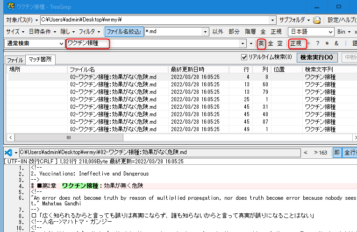Image resolution: width=357 pixels, height=232 pixels.
Task: Expand the サイズ filter dropdown
Action: [15, 32]
